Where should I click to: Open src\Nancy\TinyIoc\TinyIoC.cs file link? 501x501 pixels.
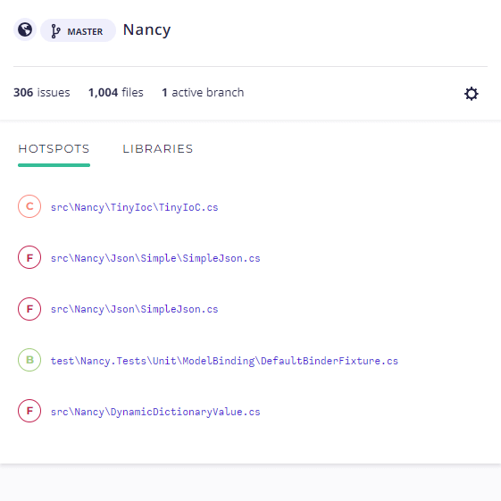tap(135, 207)
